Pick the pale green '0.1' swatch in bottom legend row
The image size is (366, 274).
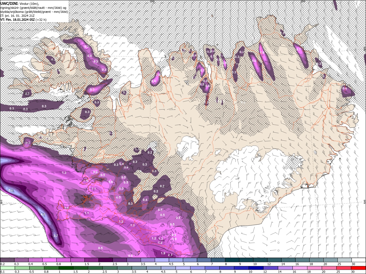7,268
